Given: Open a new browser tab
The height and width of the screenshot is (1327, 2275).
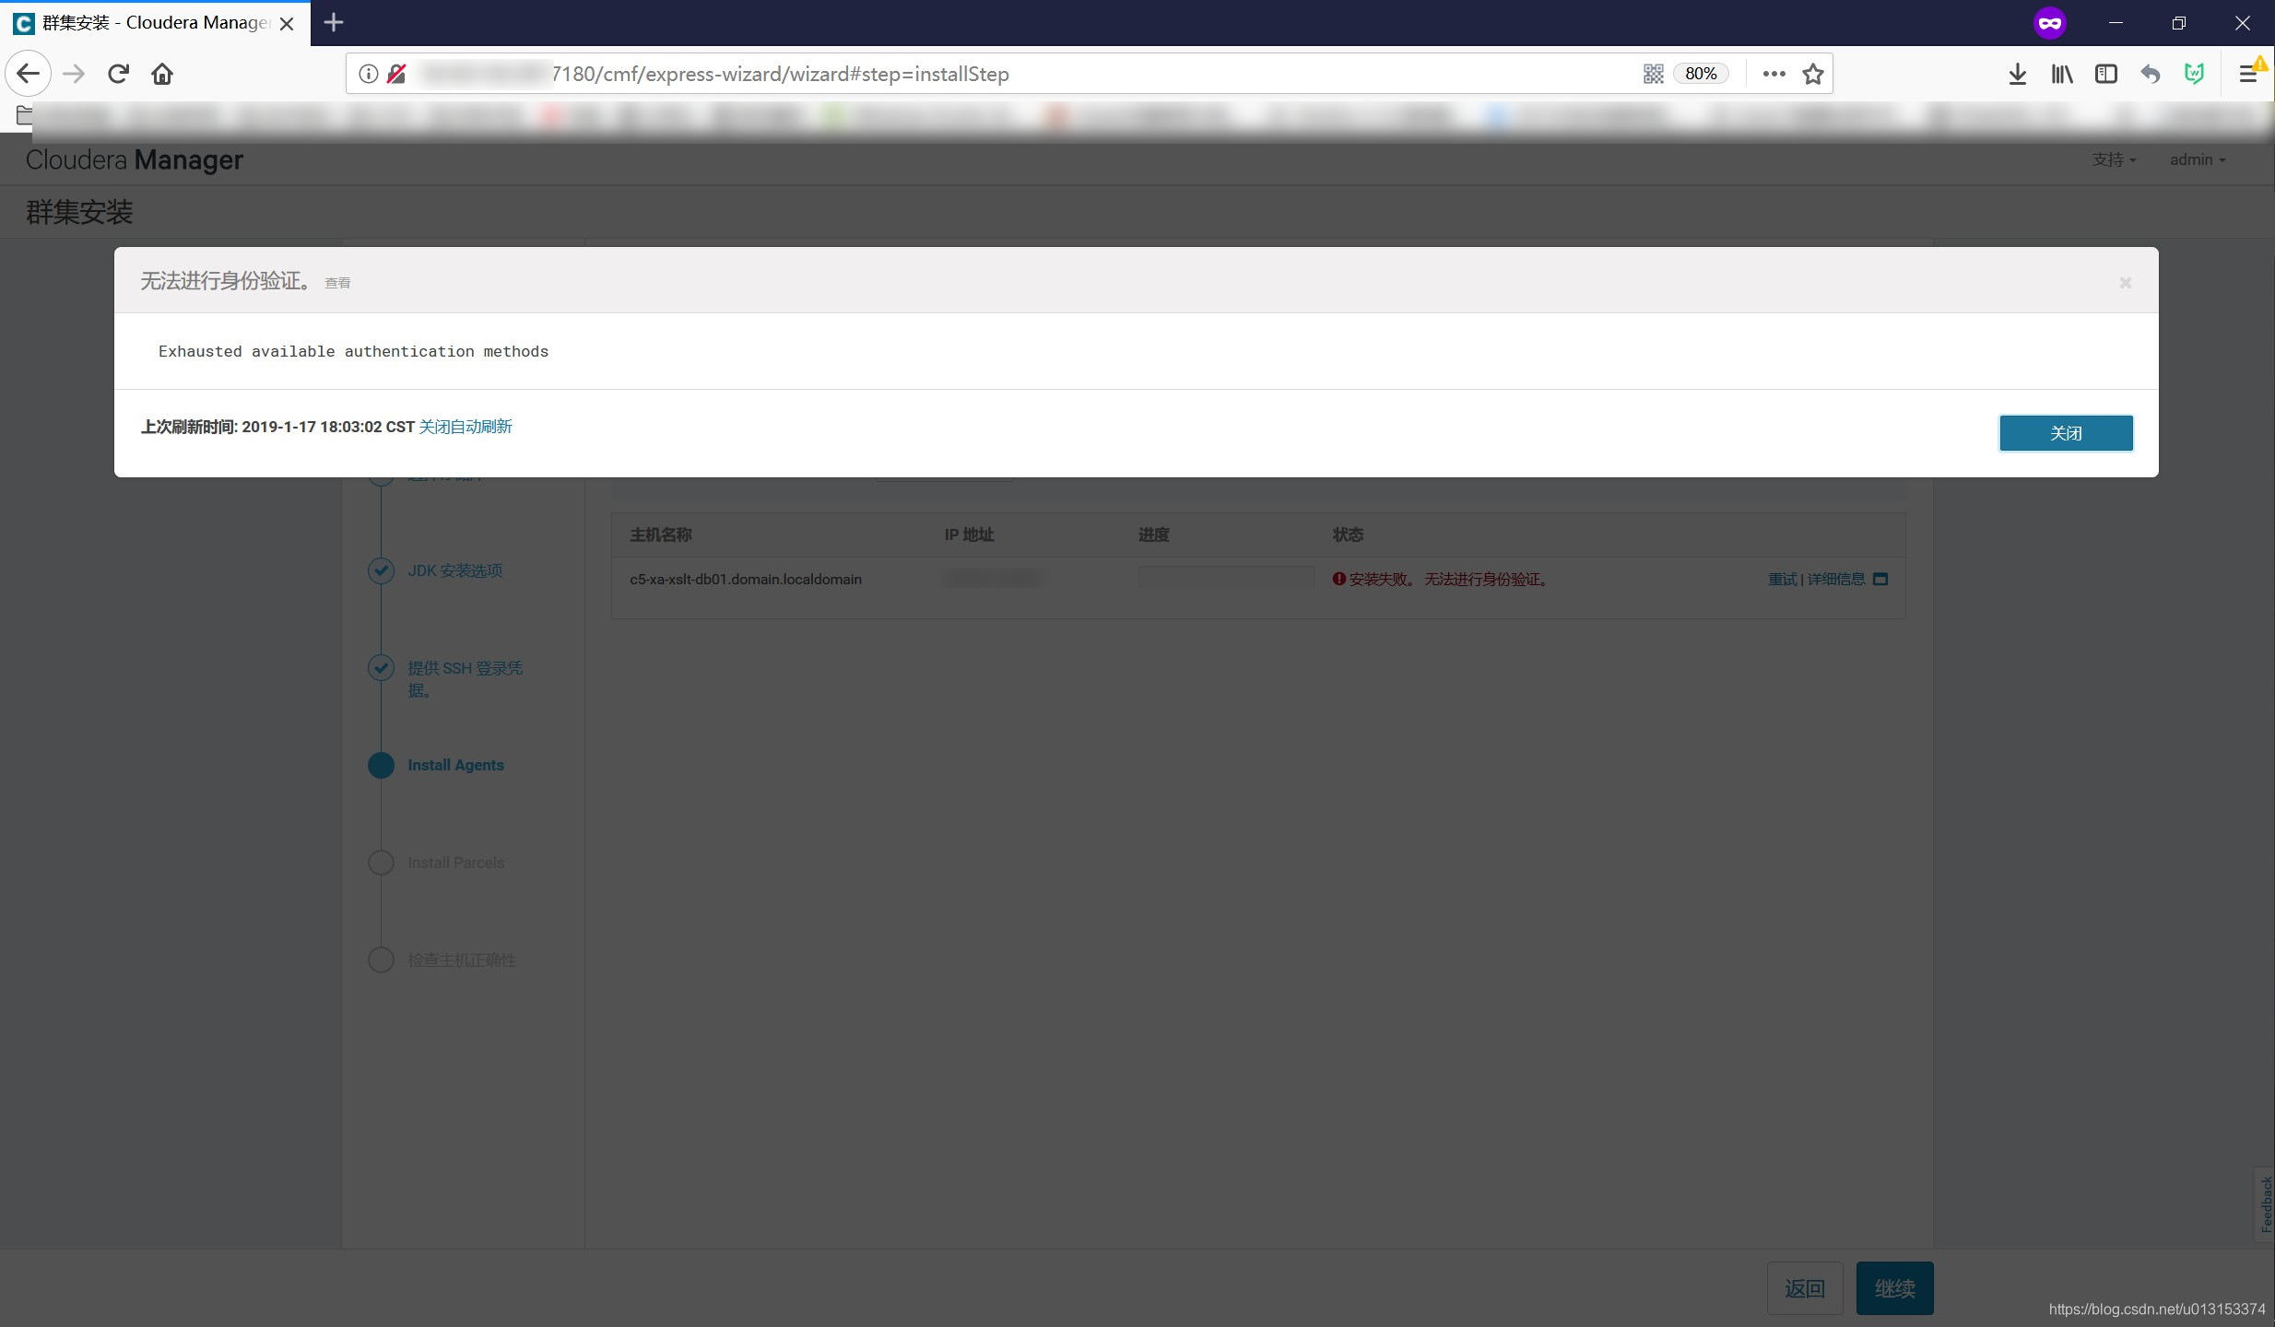Looking at the screenshot, I should 334,22.
